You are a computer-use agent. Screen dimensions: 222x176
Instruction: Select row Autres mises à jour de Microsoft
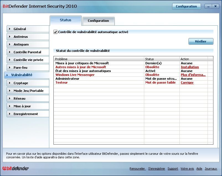click(x=133, y=67)
